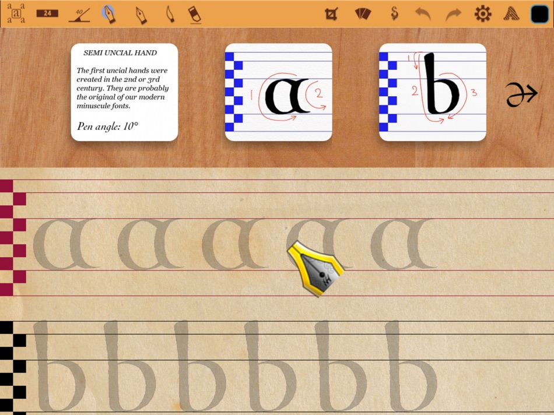Viewport: 554px width, 415px height.
Task: View the letter 'a' stroke order card
Action: (279, 91)
